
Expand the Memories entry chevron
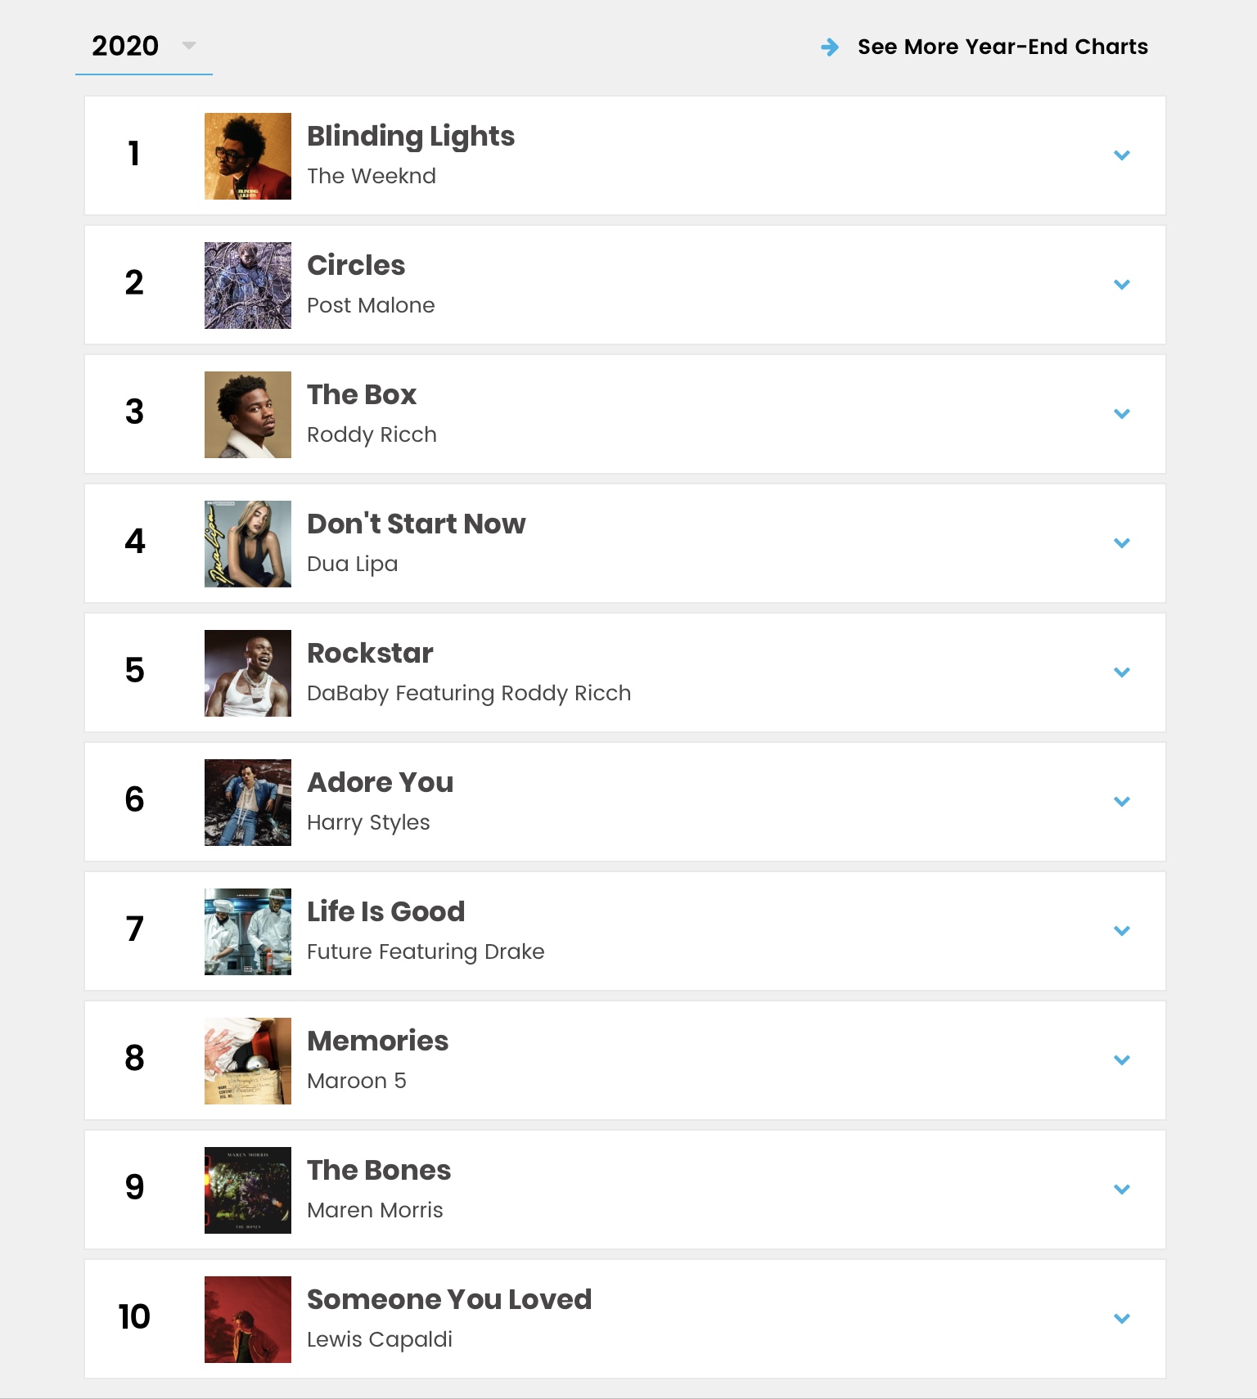(1121, 1060)
